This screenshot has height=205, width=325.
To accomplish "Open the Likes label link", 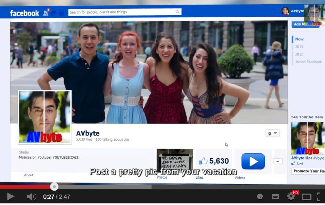I will click(199, 178).
